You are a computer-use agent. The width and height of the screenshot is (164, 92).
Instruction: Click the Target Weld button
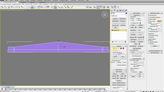point(122,78)
